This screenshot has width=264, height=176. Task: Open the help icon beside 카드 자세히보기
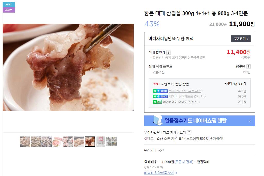click(x=189, y=133)
